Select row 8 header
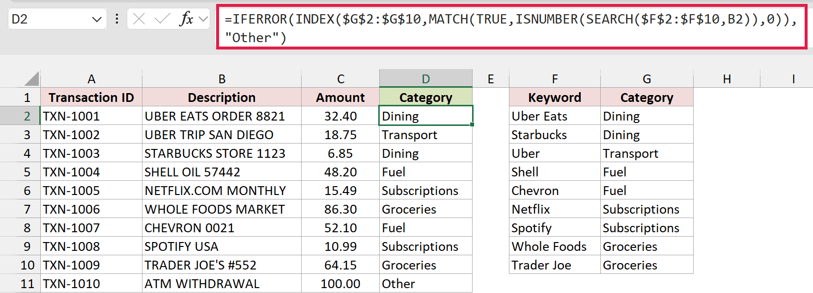Viewport: 813px width, 293px height. click(x=20, y=228)
